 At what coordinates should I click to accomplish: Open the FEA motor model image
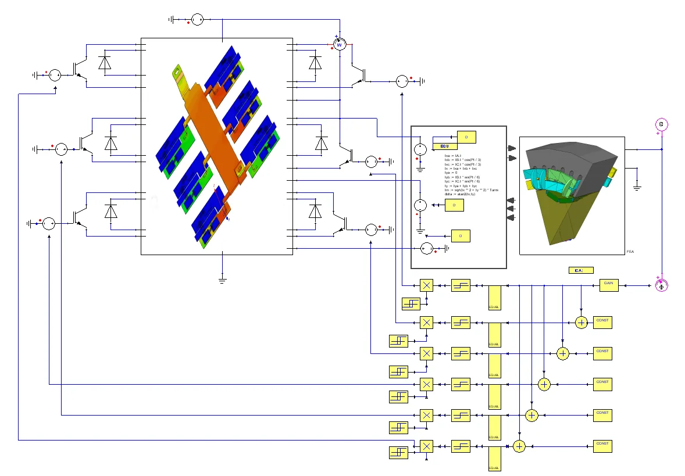572,193
